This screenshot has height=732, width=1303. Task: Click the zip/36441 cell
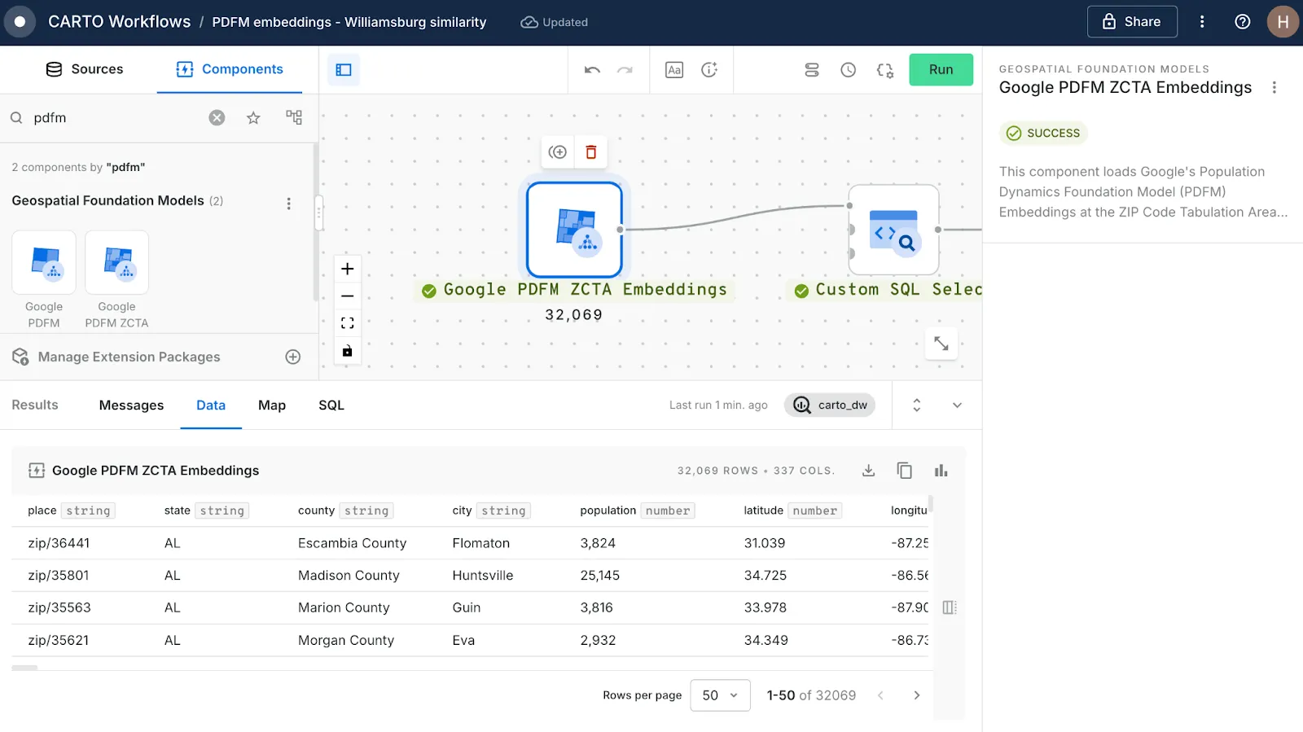[x=59, y=543]
